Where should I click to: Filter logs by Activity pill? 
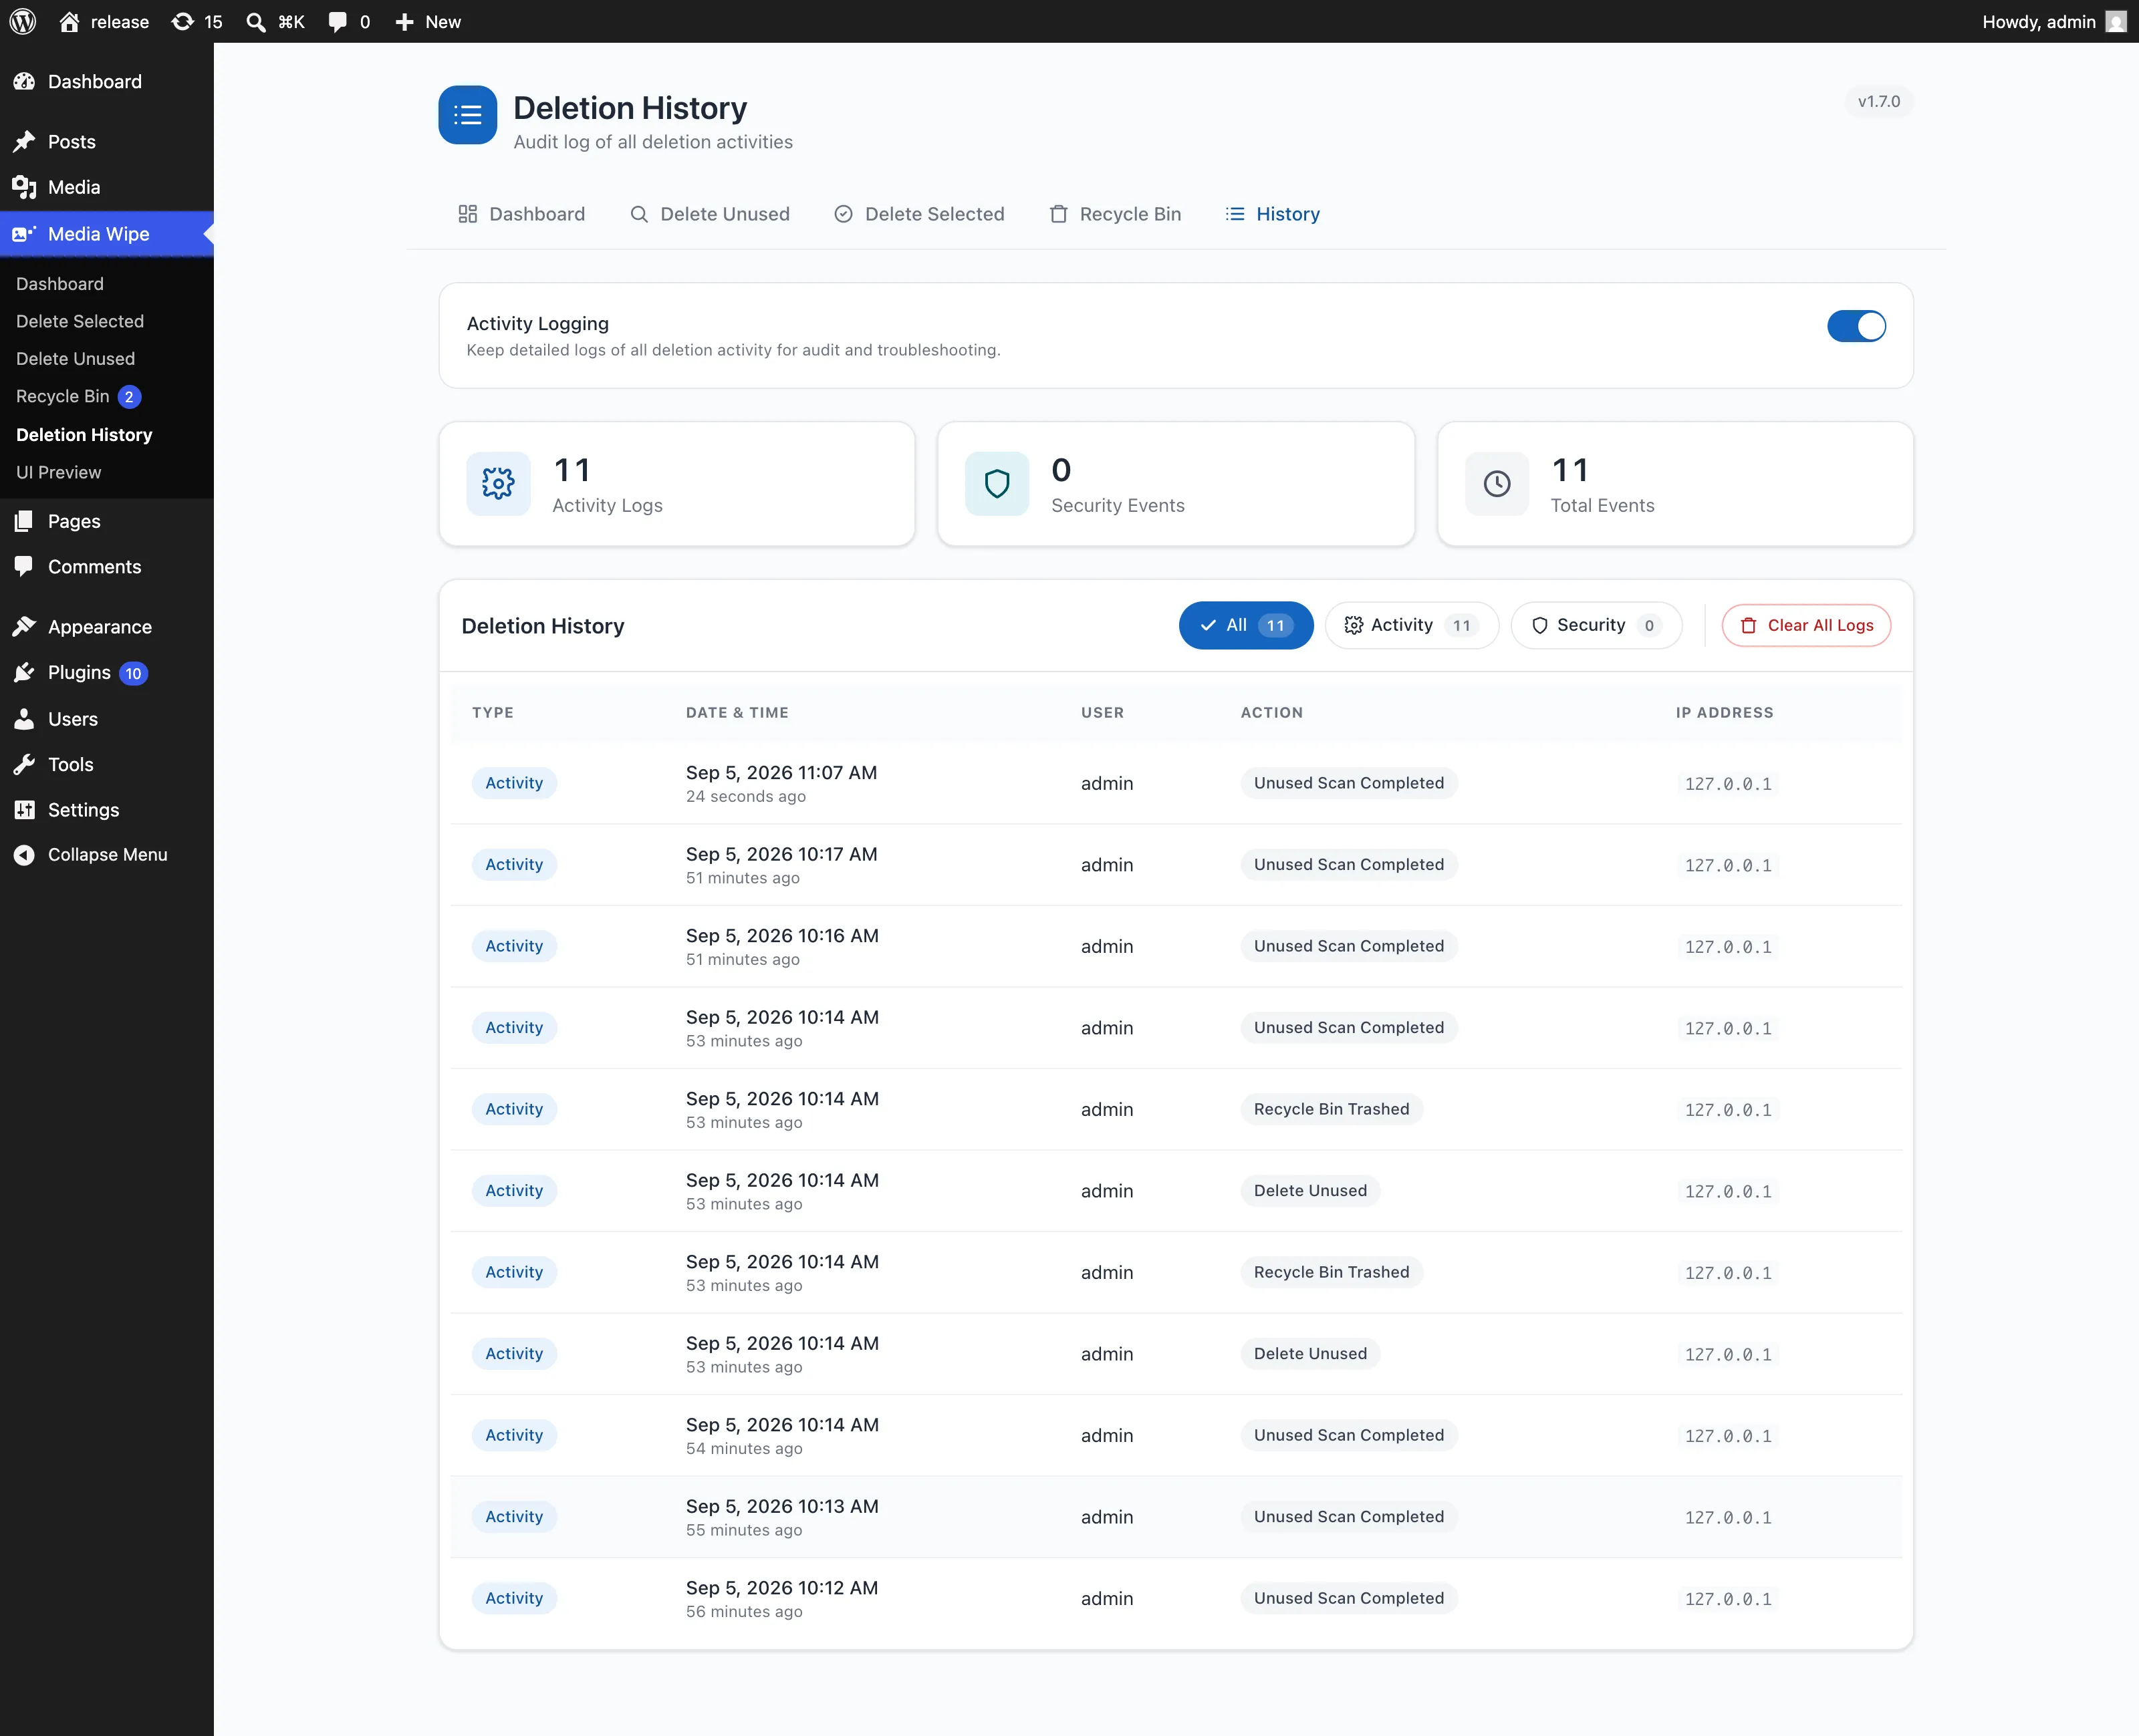1412,625
